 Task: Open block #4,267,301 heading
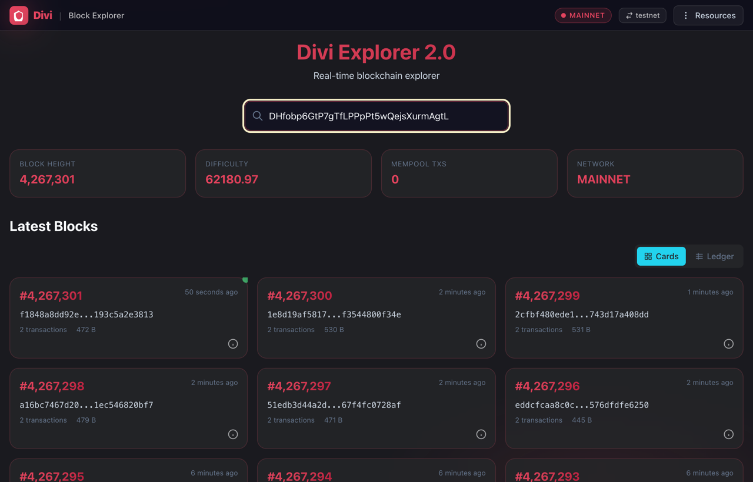[51, 296]
